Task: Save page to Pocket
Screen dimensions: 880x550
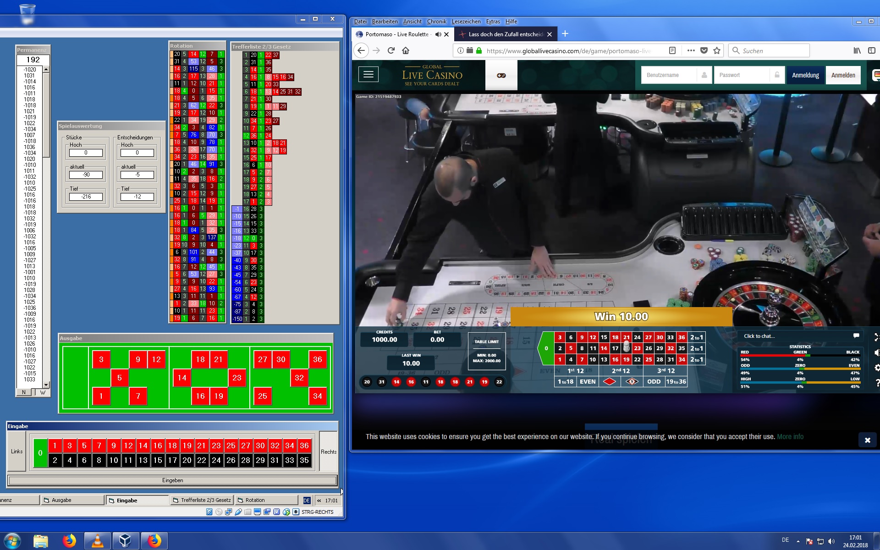Action: [x=704, y=51]
